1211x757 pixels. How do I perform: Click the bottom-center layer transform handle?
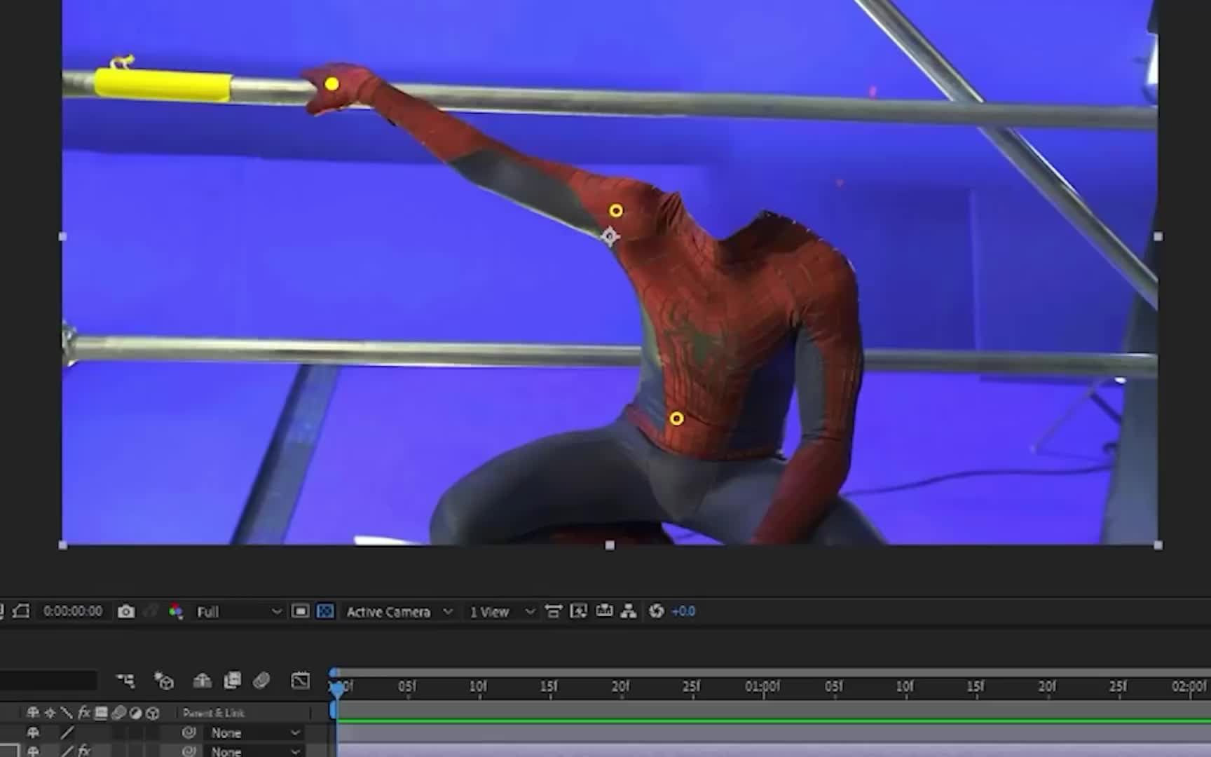pyautogui.click(x=610, y=545)
